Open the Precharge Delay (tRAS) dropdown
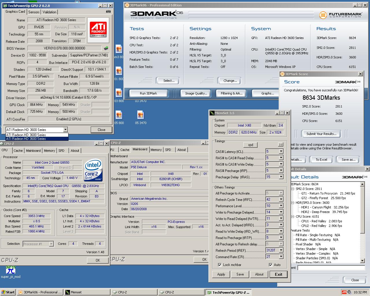370x296 pixels. [x=281, y=177]
